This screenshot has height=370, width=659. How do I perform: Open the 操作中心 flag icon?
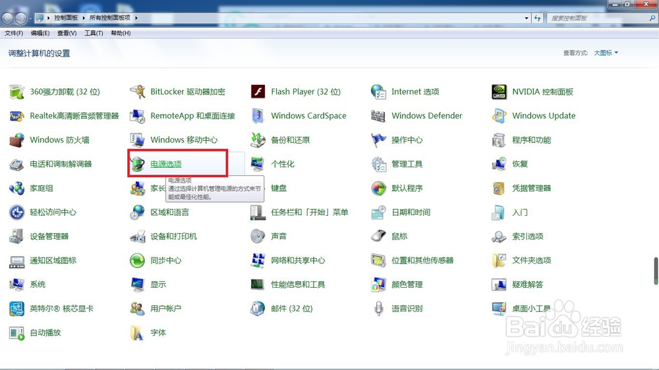coord(378,140)
